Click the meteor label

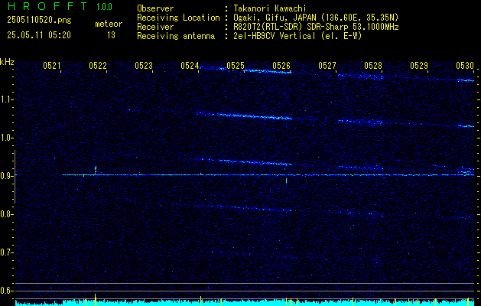pos(109,24)
